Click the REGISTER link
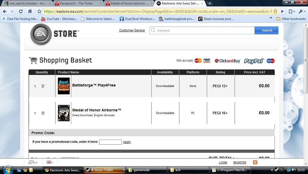 240,162
